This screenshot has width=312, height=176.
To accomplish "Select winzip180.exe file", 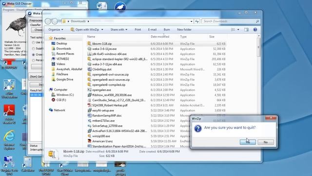I will [x=101, y=136].
